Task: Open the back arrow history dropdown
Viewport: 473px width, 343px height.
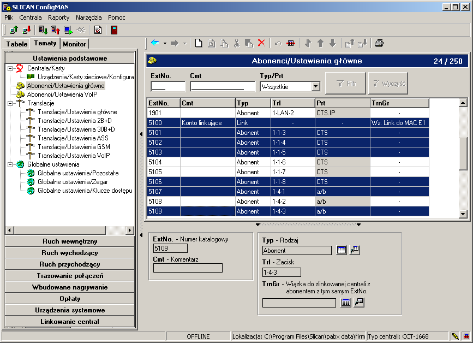Action: click(165, 44)
